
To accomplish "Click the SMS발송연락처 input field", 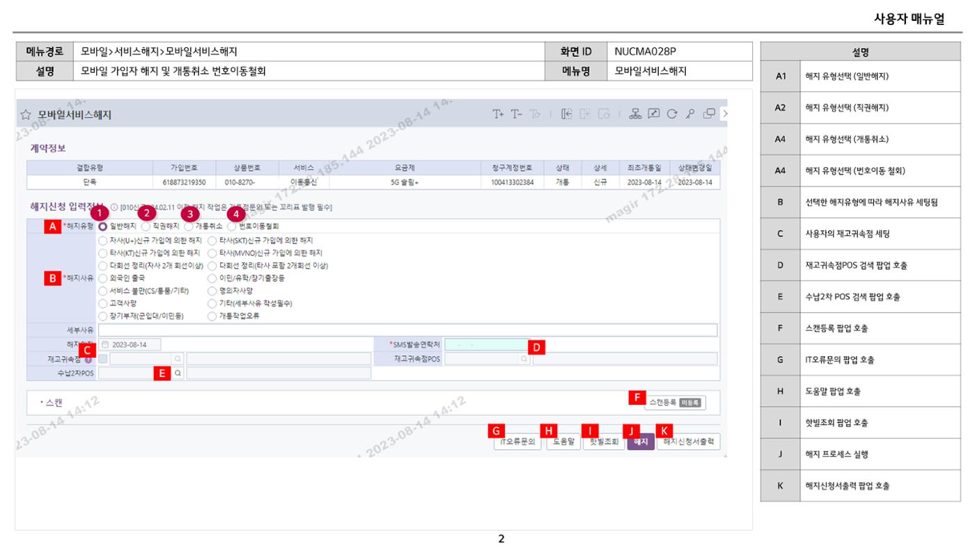I will pyautogui.click(x=486, y=344).
